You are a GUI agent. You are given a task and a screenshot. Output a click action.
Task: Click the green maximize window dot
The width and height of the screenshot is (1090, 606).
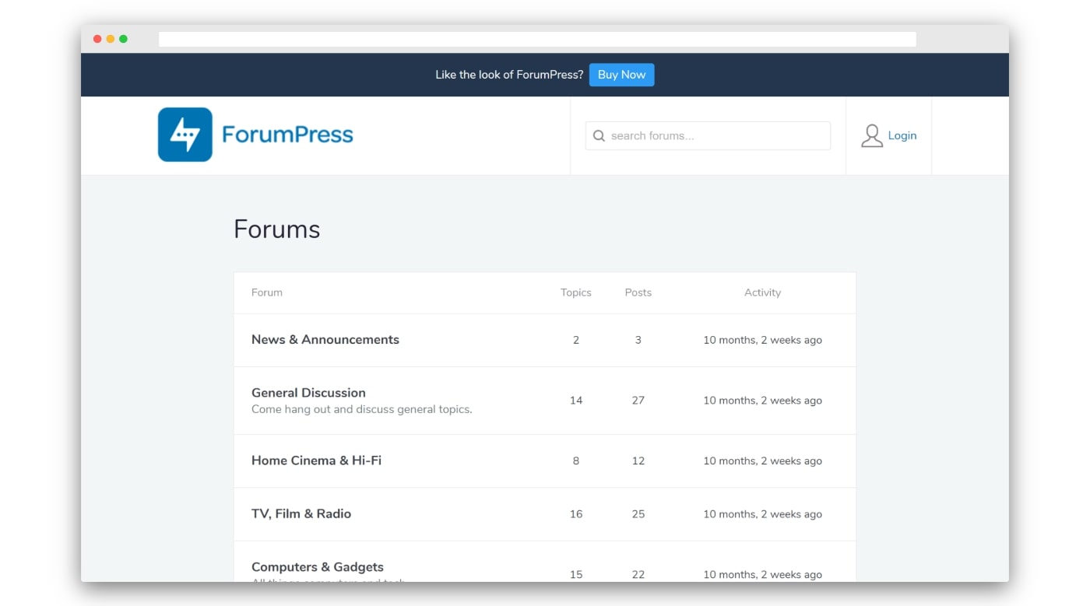(x=123, y=39)
